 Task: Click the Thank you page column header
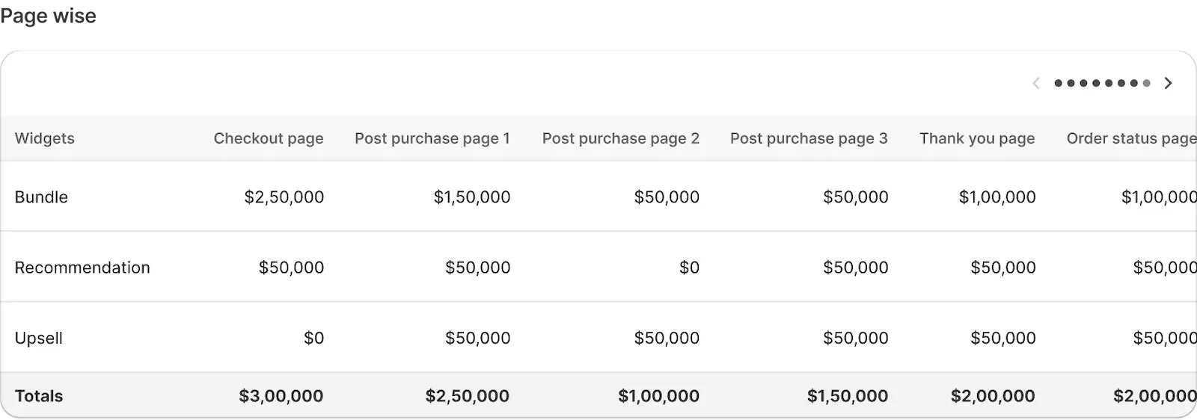pos(976,138)
